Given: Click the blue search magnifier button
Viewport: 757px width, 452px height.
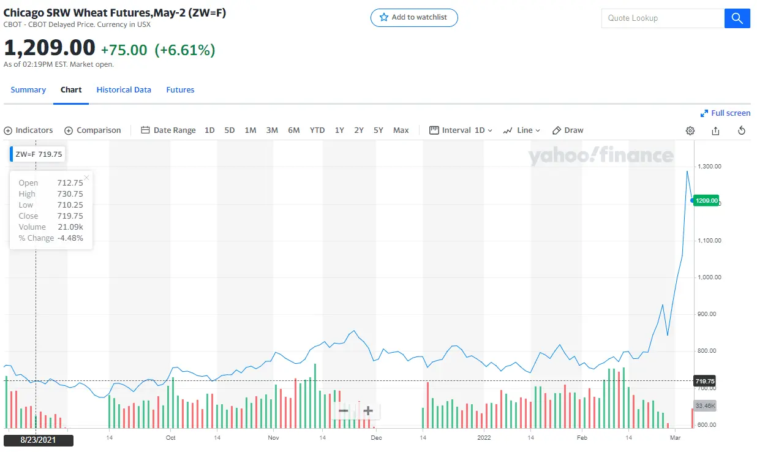Looking at the screenshot, I should [737, 18].
